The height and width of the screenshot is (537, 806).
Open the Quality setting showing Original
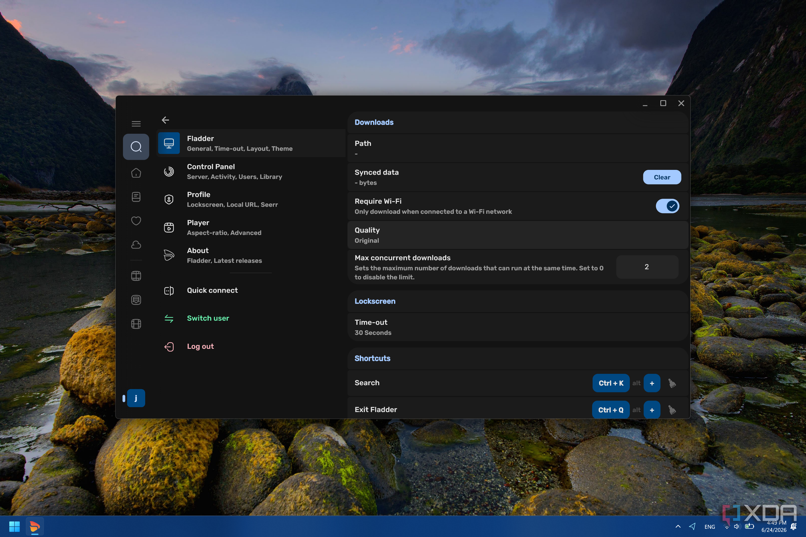coord(518,235)
